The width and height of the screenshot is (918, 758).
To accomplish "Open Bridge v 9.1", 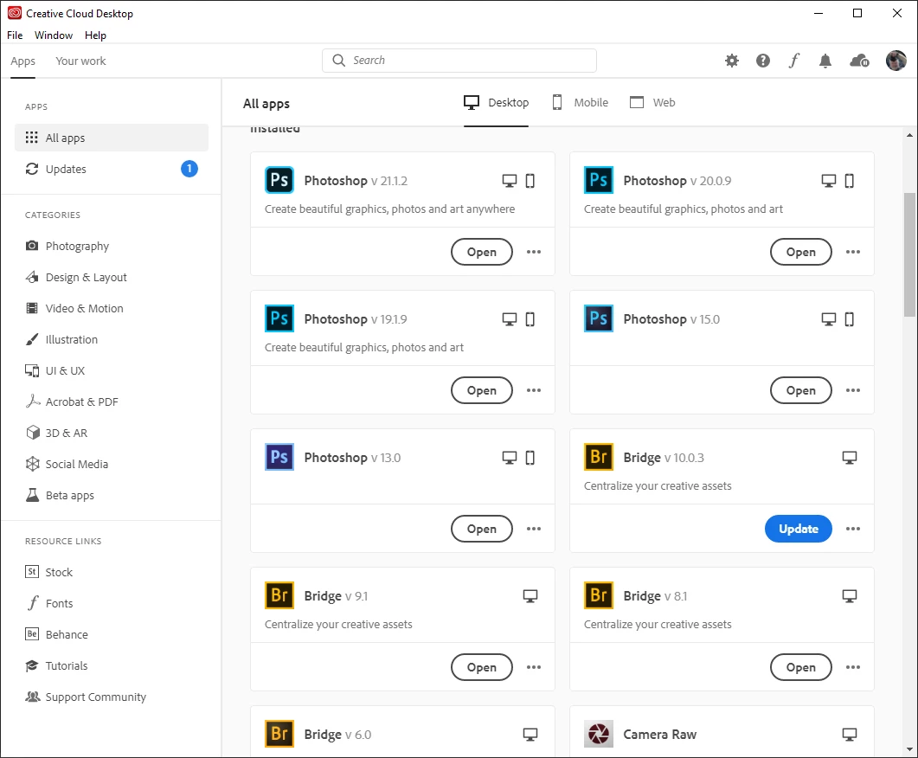I will [x=482, y=667].
